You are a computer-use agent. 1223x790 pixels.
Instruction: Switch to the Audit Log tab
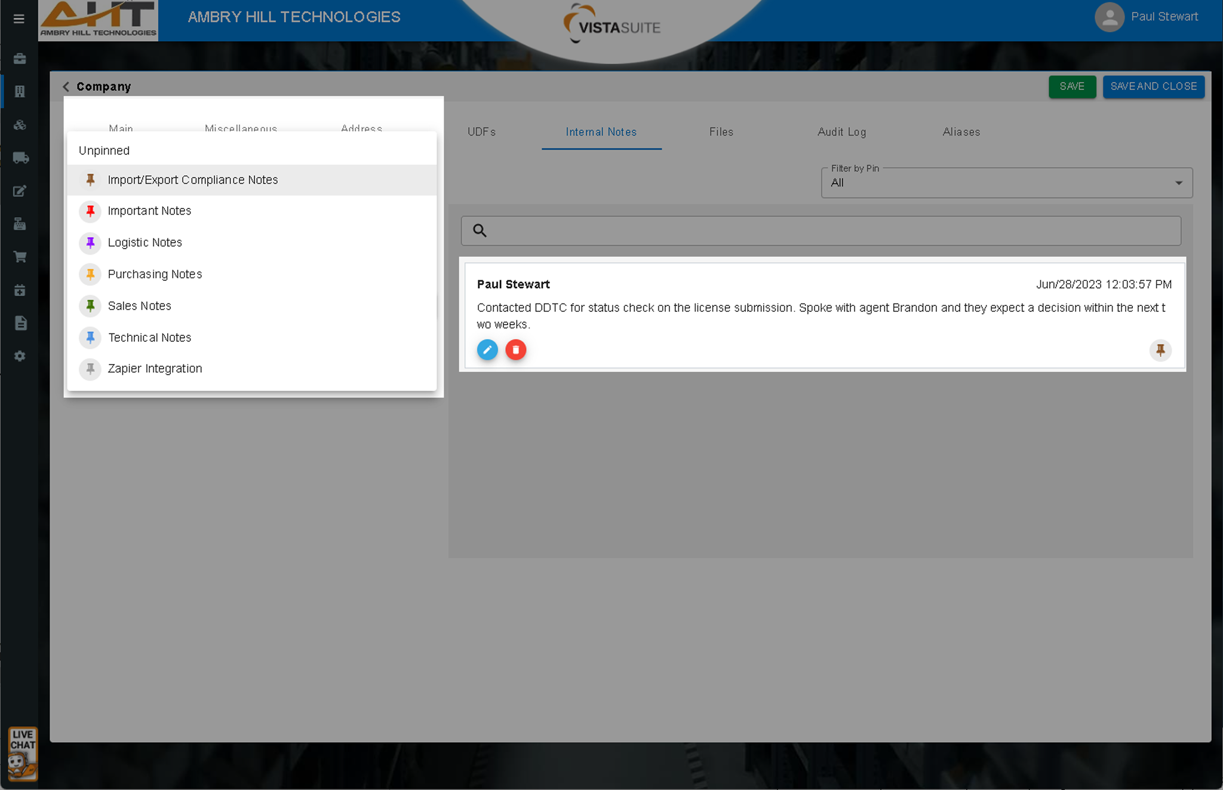pos(841,132)
